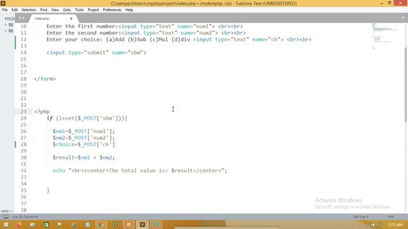The height and width of the screenshot is (229, 408).
Task: Click line number 28 in the gutter
Action: tap(24, 144)
